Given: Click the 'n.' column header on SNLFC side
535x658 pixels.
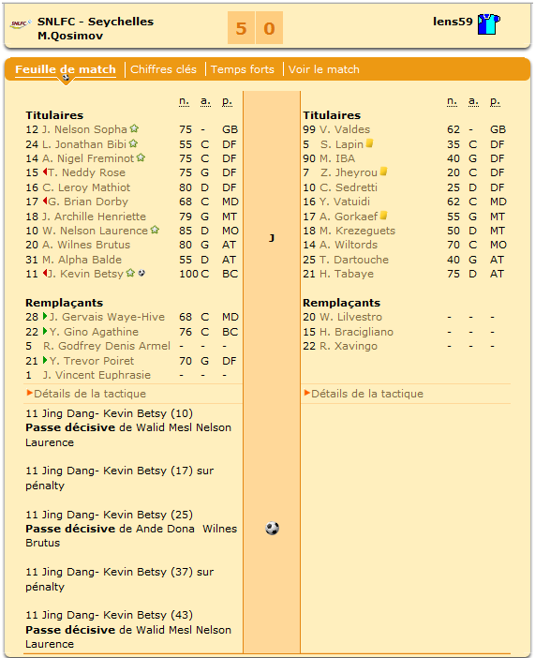Looking at the screenshot, I should (185, 101).
